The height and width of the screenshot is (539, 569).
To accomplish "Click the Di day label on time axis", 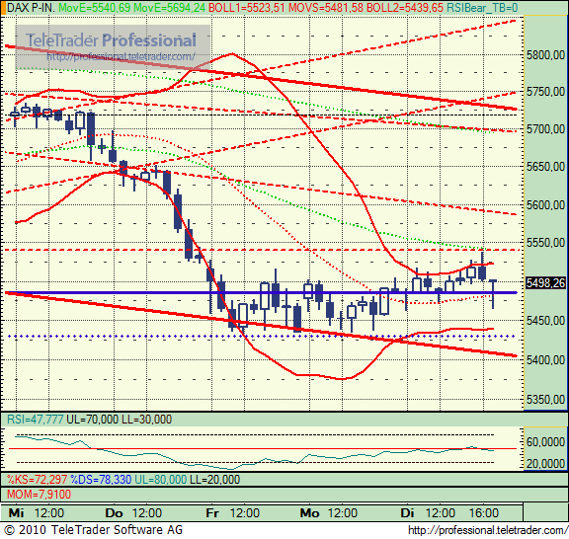I will click(408, 513).
